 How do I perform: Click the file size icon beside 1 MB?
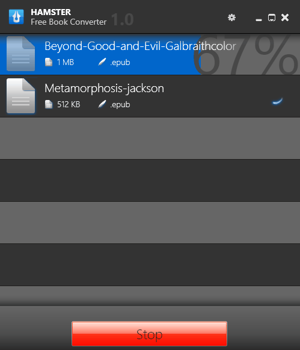(x=49, y=62)
